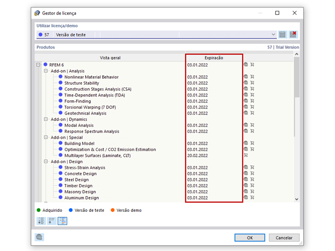Viewport: 335px width, 251px height.
Task: Open web info for Stress-Strain Analysis
Action: tap(246, 167)
